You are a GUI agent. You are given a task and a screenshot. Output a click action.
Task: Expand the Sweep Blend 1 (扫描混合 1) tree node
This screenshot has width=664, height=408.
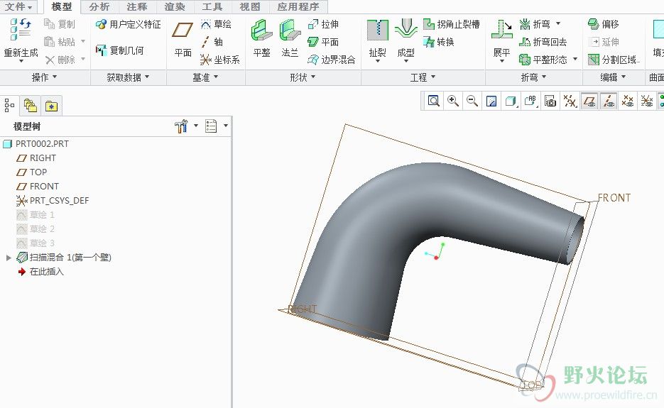pyautogui.click(x=9, y=258)
